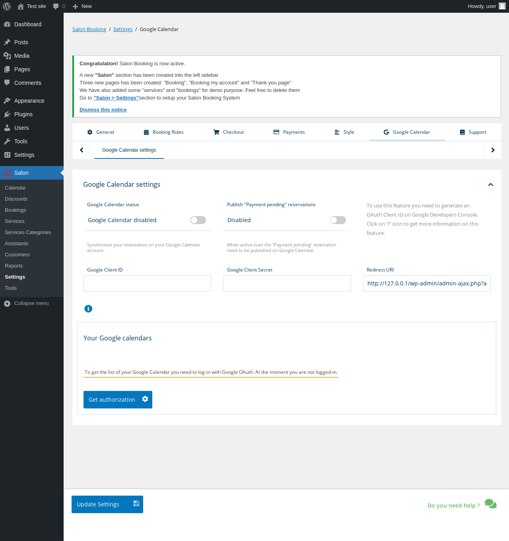Select the Google Calendar settings sub-tab

[x=129, y=150]
